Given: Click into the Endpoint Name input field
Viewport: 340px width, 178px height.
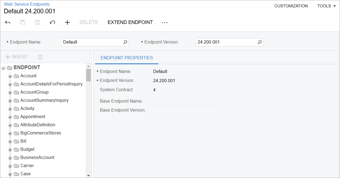Looking at the screenshot, I should (x=92, y=42).
